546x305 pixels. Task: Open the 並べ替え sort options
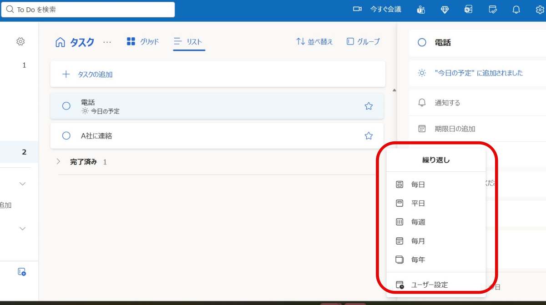[x=314, y=42]
